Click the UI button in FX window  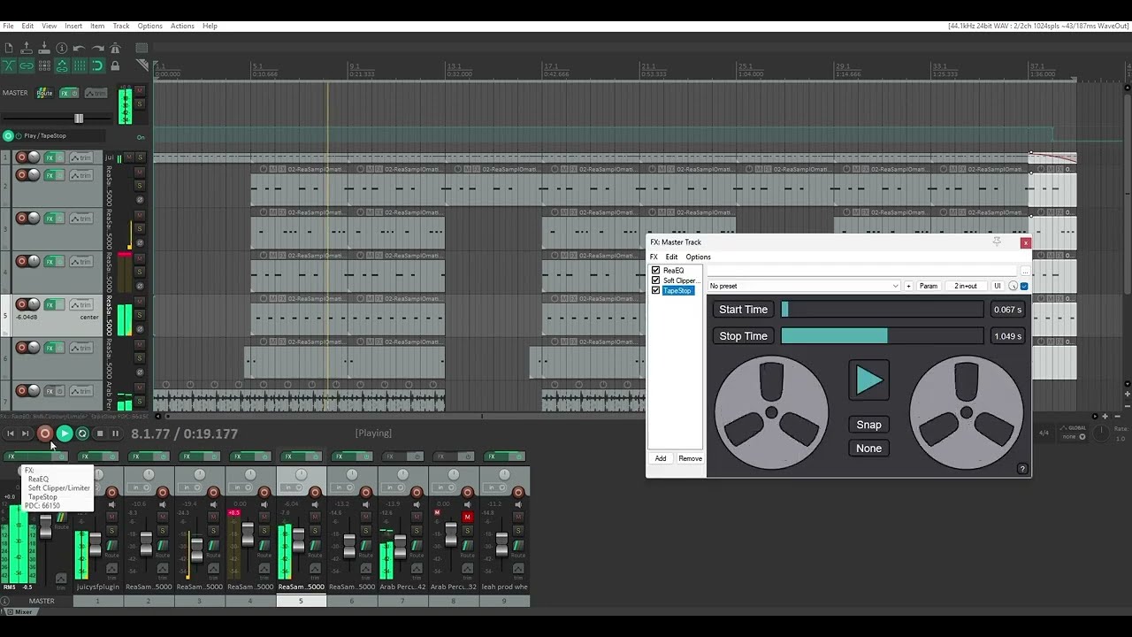[x=998, y=286]
